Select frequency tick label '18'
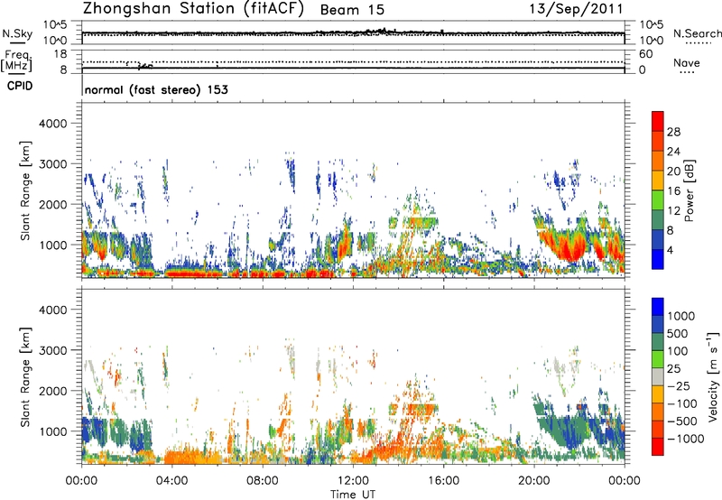 (60, 54)
